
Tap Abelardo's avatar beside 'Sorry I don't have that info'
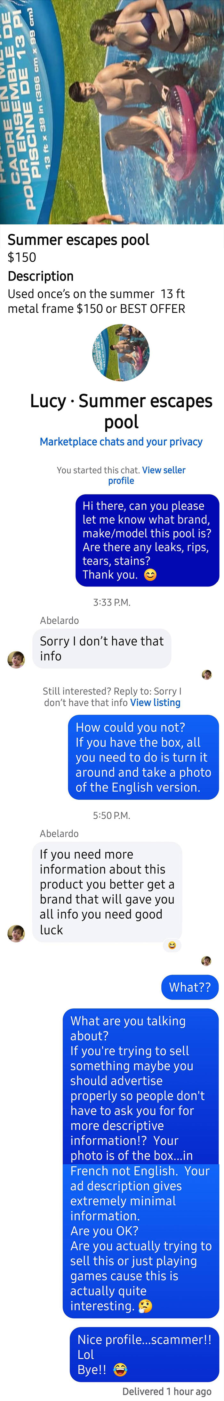point(16,660)
